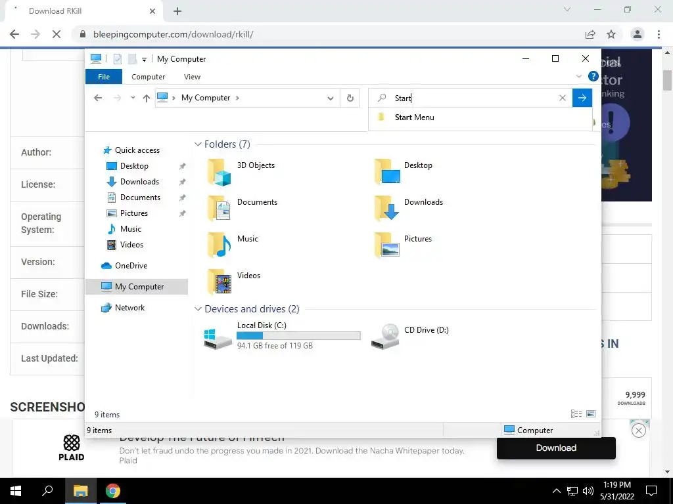Viewport: 673px width, 504px height.
Task: Go back in Chrome
Action: 14,34
